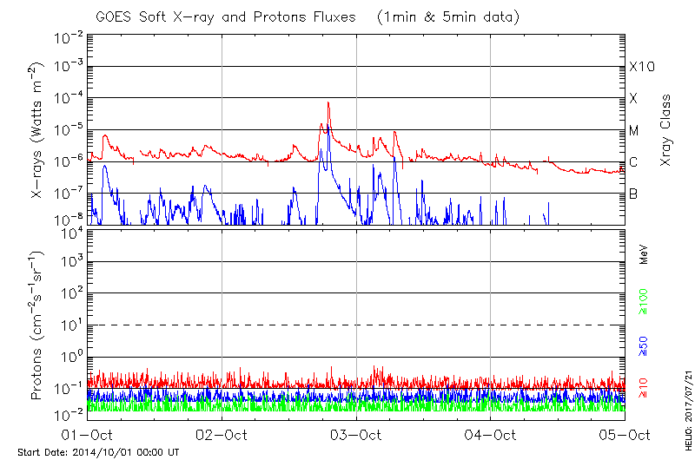Click the 01-Oct date tick label
The image size is (695, 460).
[x=88, y=435]
